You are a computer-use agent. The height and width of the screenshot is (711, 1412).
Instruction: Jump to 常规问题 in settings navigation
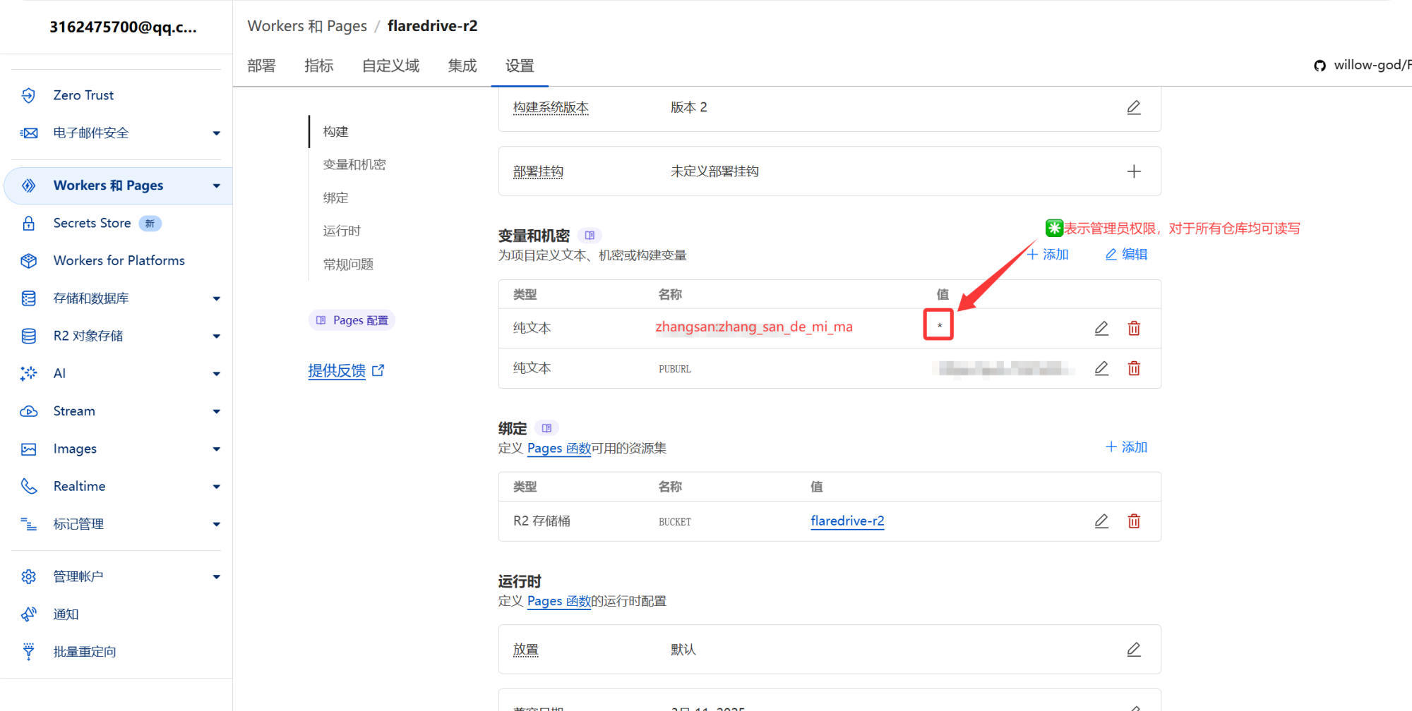pos(348,264)
